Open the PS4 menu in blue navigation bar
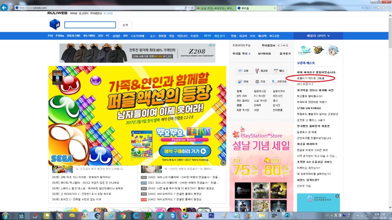This screenshot has width=392, height=220. pyautogui.click(x=50, y=36)
